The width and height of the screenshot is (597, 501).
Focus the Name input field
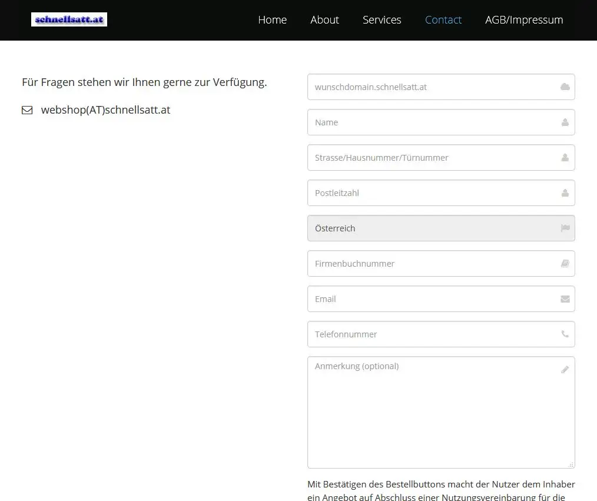coord(441,122)
